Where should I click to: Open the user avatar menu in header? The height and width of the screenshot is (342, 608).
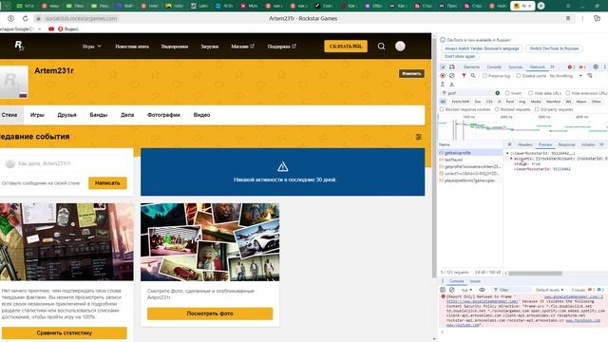(400, 47)
